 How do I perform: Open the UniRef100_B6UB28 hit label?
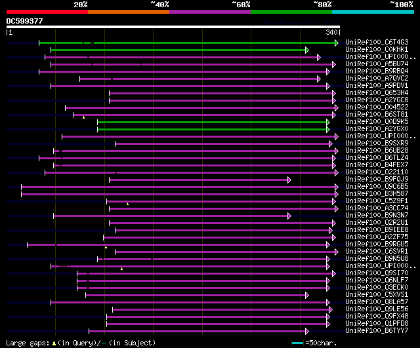pos(377,151)
